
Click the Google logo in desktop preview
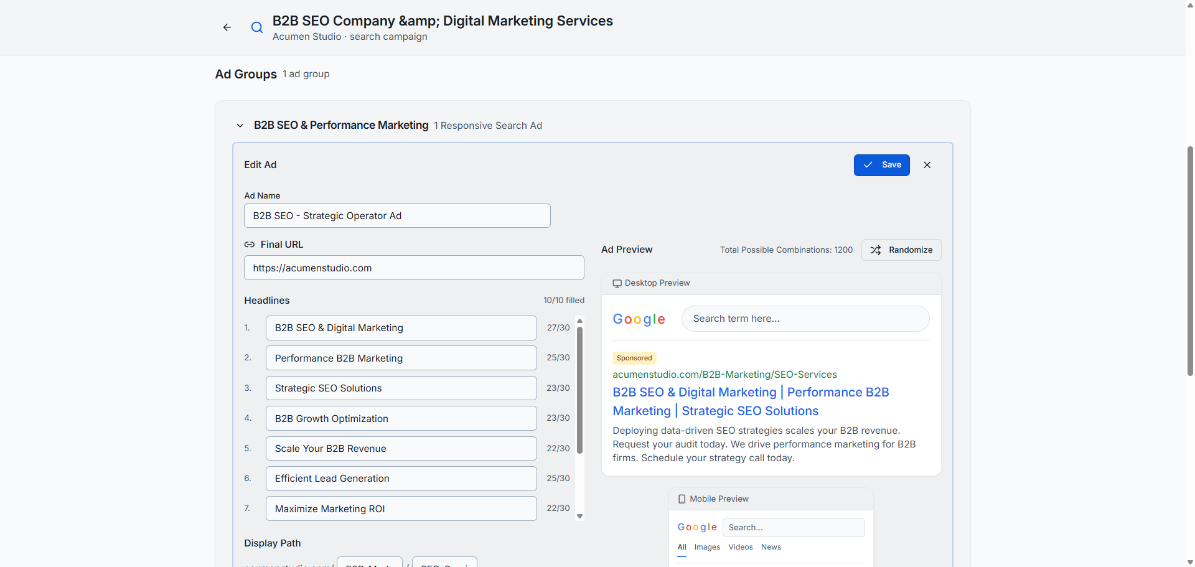point(639,319)
